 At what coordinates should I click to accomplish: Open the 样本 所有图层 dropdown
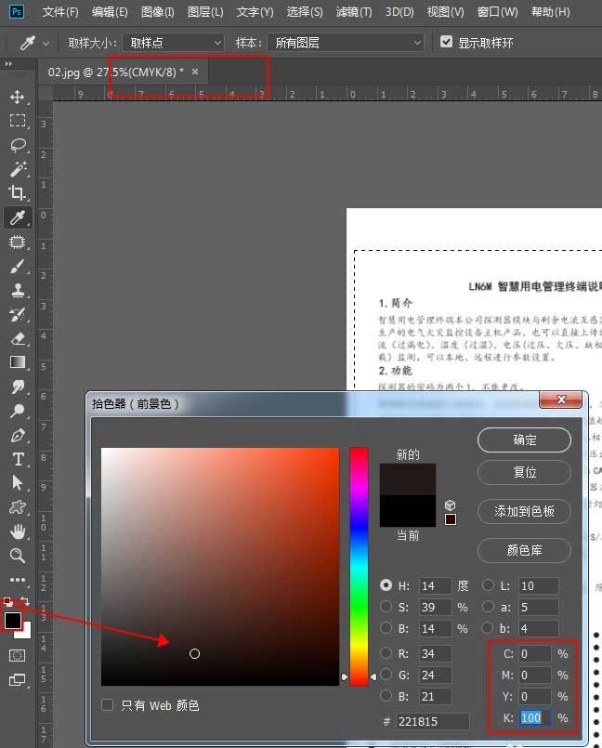coord(345,43)
